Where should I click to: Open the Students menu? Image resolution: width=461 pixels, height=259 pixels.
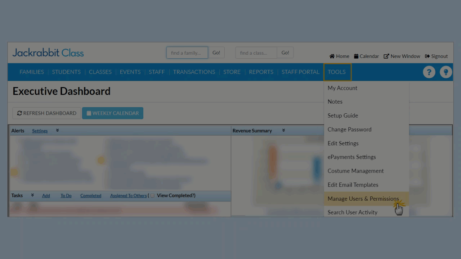66,72
